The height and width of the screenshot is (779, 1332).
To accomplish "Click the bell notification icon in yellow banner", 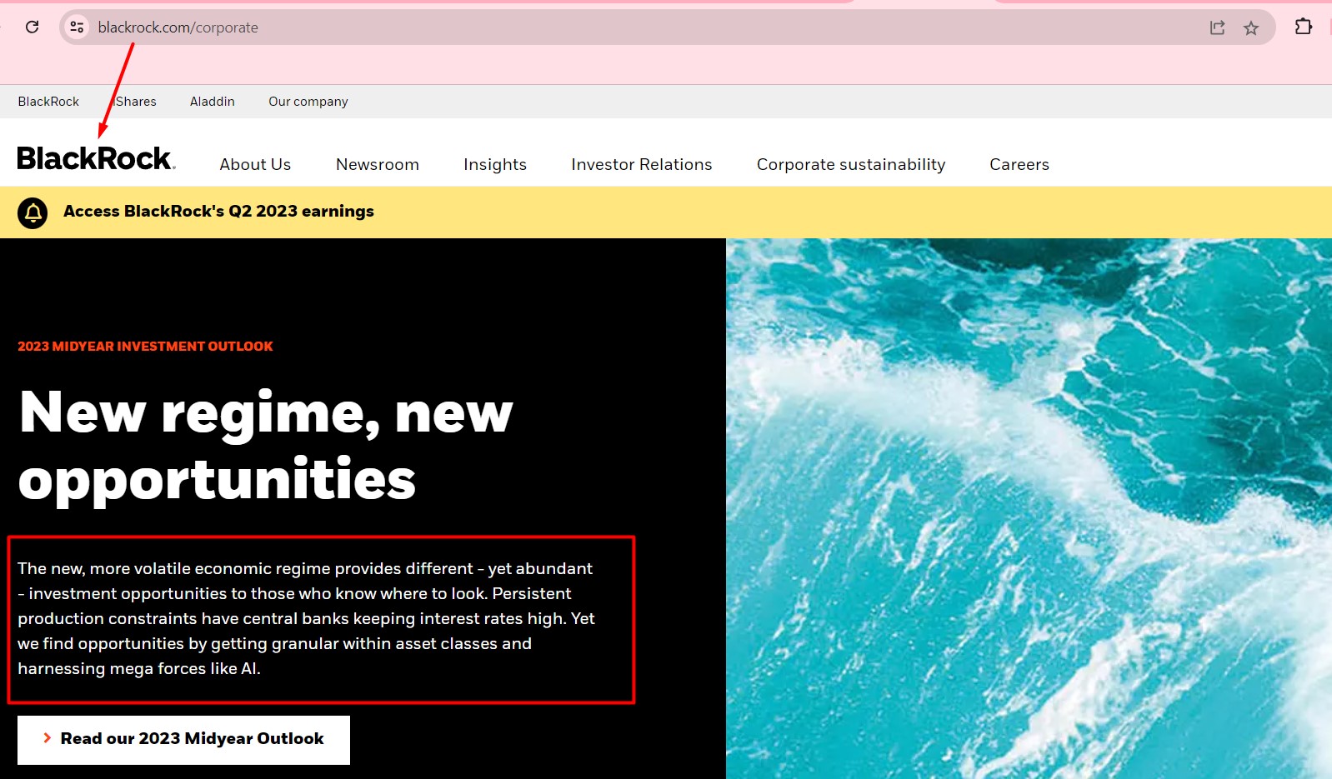I will [x=33, y=213].
